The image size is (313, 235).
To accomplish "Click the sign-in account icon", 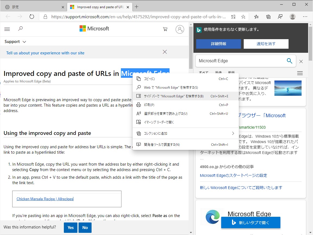I will [x=180, y=29].
